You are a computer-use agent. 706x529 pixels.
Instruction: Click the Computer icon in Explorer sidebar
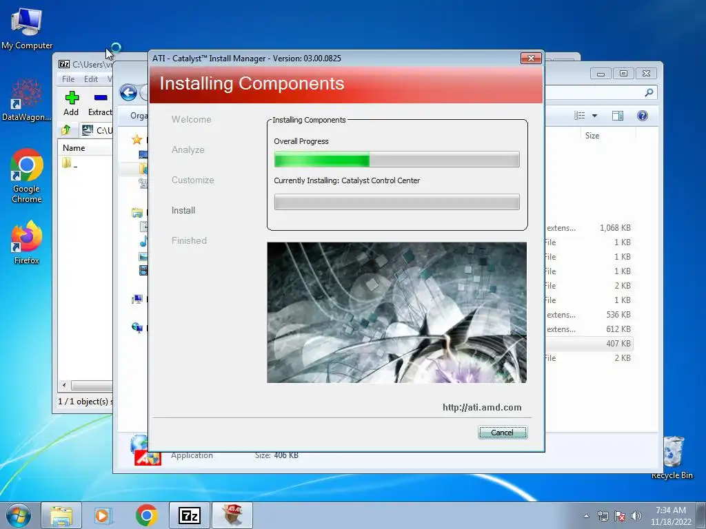(x=137, y=299)
